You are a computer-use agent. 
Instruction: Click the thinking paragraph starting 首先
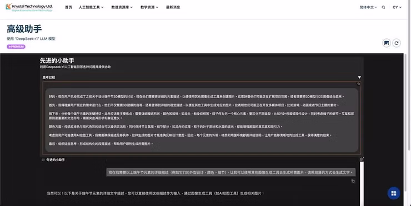pyautogui.click(x=194, y=105)
